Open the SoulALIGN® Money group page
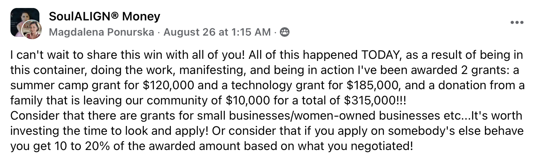Image resolution: width=542 pixels, height=160 pixels. [105, 16]
